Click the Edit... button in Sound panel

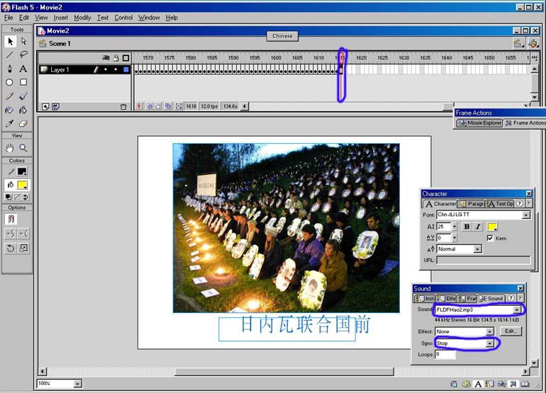[x=510, y=331]
